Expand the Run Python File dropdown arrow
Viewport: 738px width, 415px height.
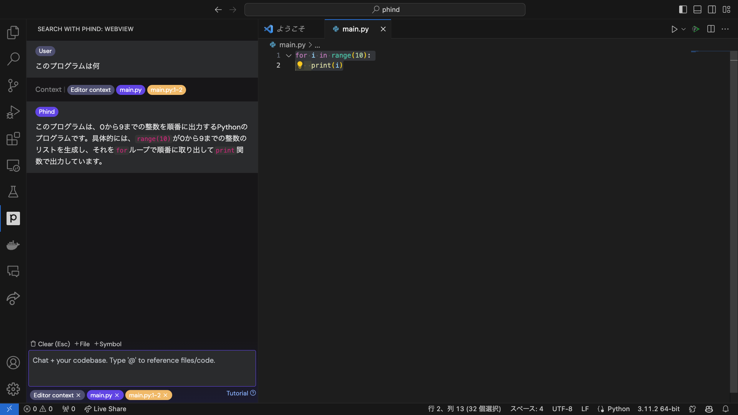tap(683, 29)
